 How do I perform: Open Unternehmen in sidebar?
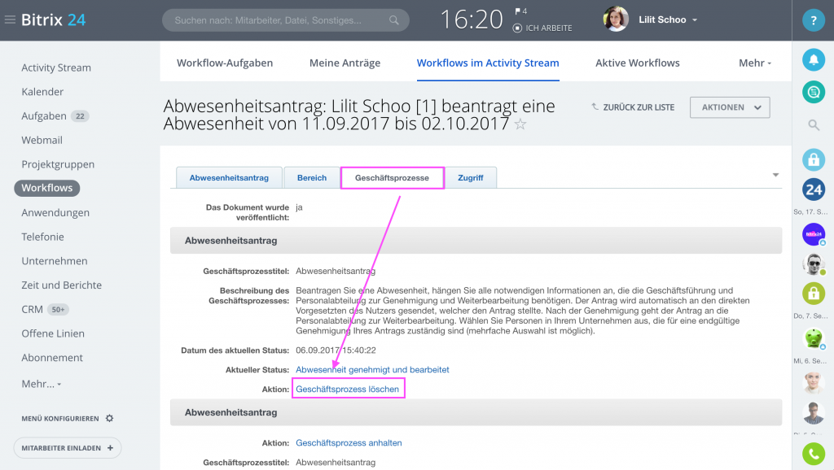[55, 261]
